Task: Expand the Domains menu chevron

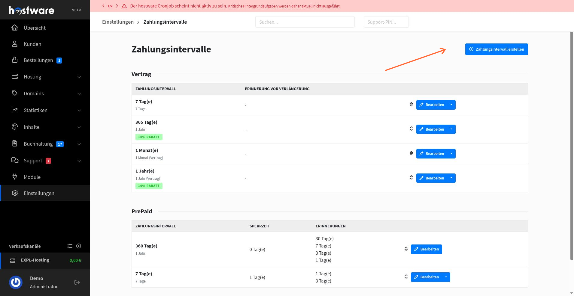Action: 79,94
